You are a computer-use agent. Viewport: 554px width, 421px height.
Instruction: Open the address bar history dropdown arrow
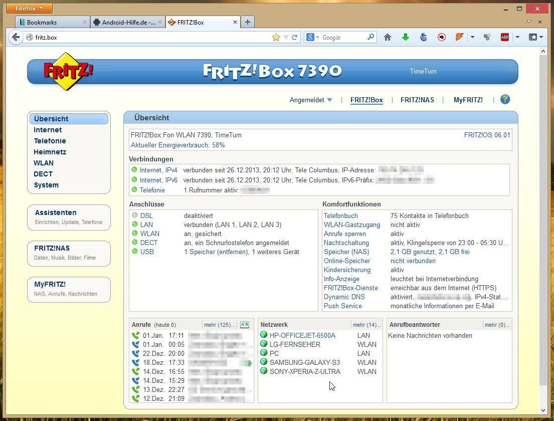[x=286, y=37]
